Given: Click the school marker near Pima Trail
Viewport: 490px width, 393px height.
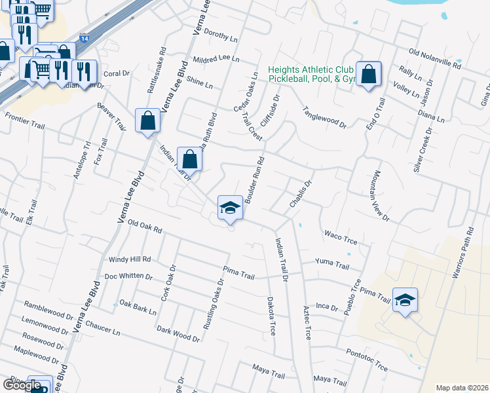Looking at the screenshot, I should point(405,301).
